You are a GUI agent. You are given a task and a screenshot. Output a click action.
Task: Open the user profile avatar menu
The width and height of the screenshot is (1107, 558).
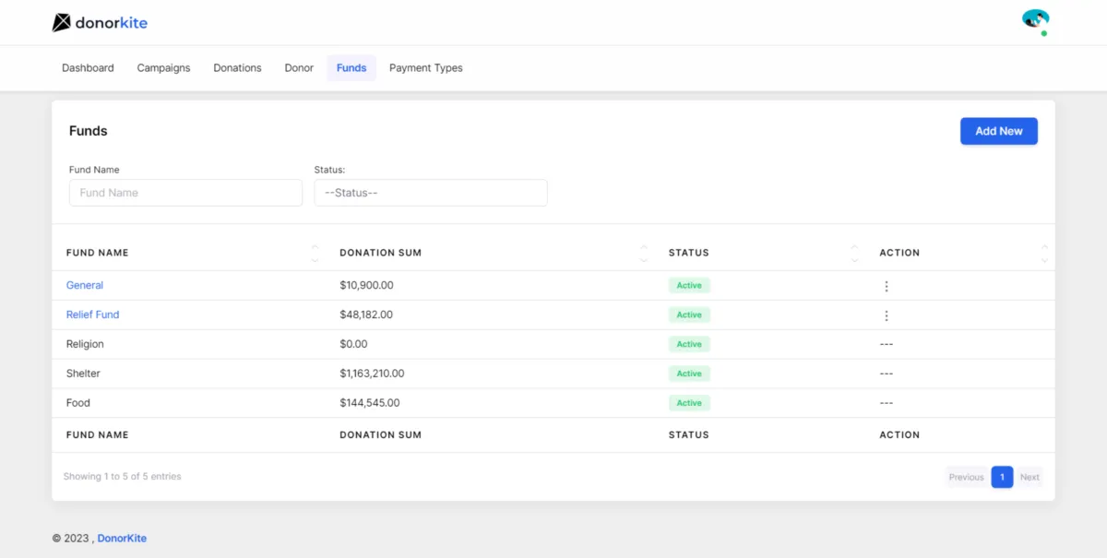click(1035, 19)
